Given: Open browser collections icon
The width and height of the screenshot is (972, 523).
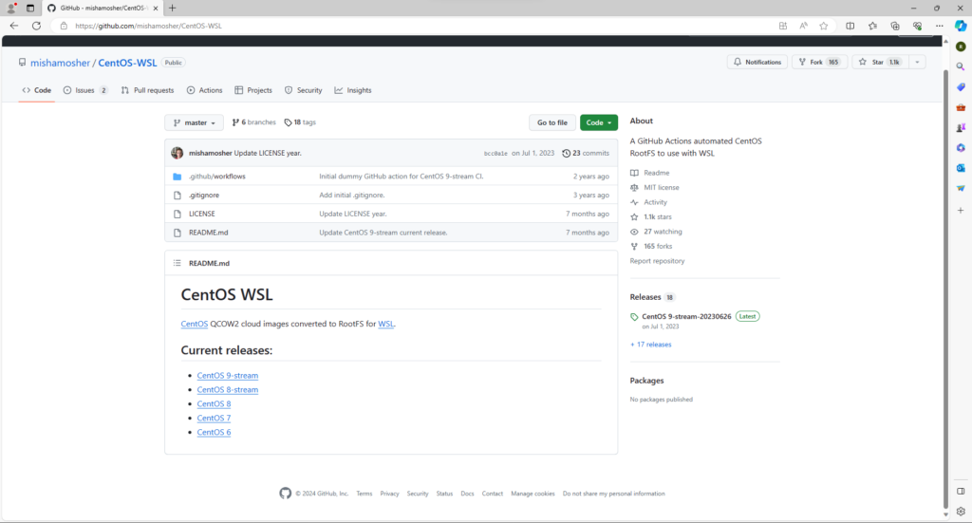Looking at the screenshot, I should click(x=895, y=26).
